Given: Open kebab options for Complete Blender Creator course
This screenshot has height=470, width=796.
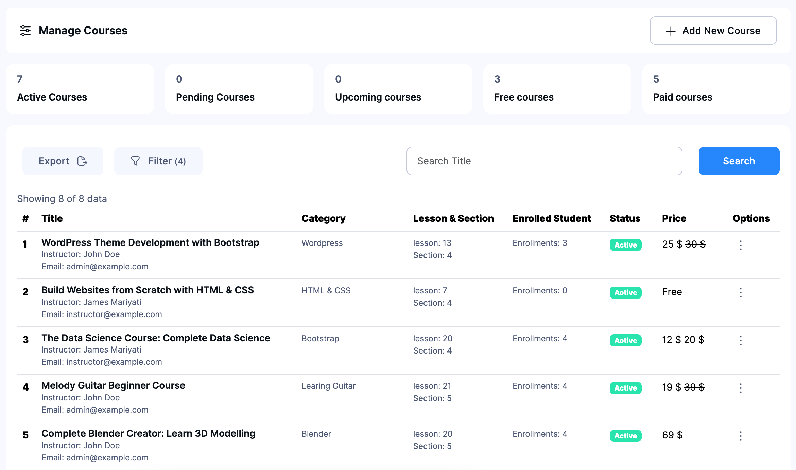Looking at the screenshot, I should (740, 436).
